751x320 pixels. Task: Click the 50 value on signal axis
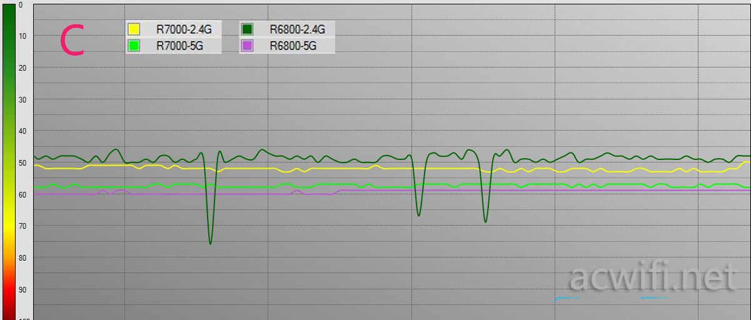point(23,163)
